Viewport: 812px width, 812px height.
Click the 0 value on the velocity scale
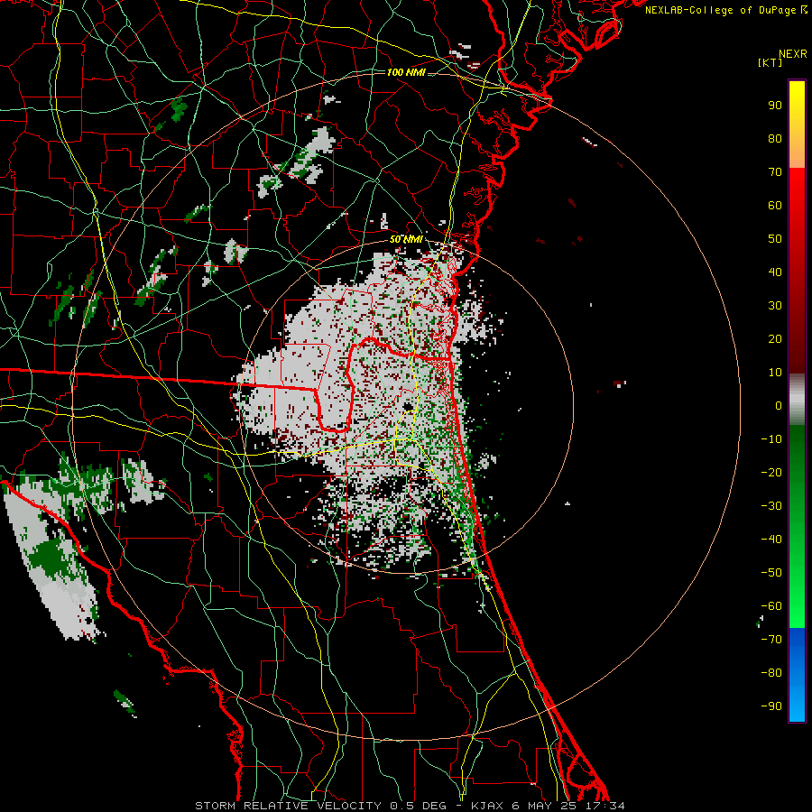point(779,406)
